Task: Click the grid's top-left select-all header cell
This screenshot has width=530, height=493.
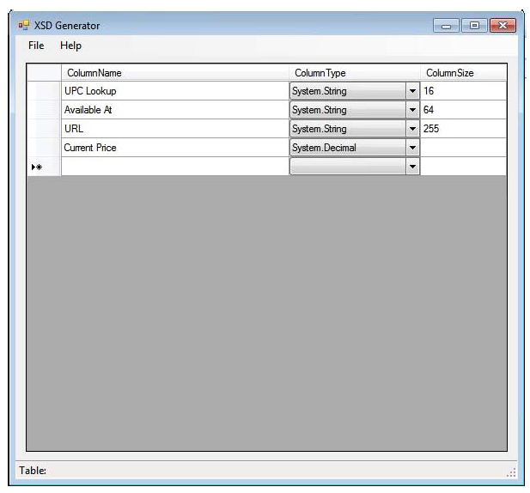Action: 44,73
